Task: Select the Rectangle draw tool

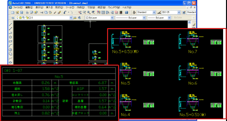Action: click(x=10, y=42)
